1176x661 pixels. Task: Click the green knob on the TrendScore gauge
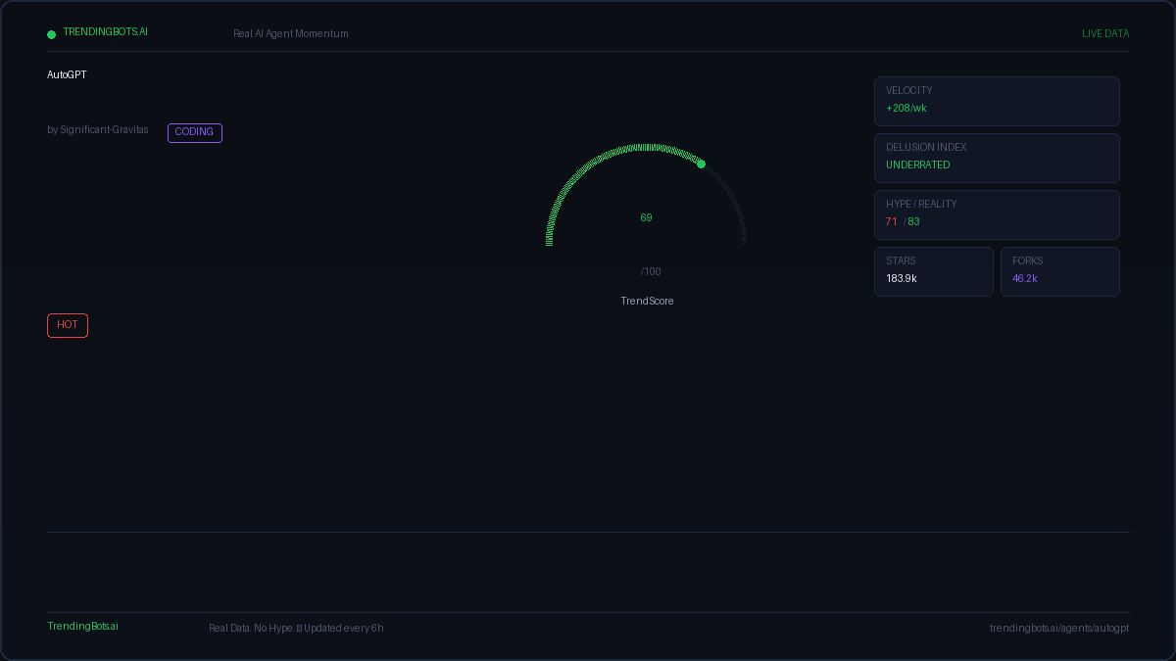coord(701,164)
